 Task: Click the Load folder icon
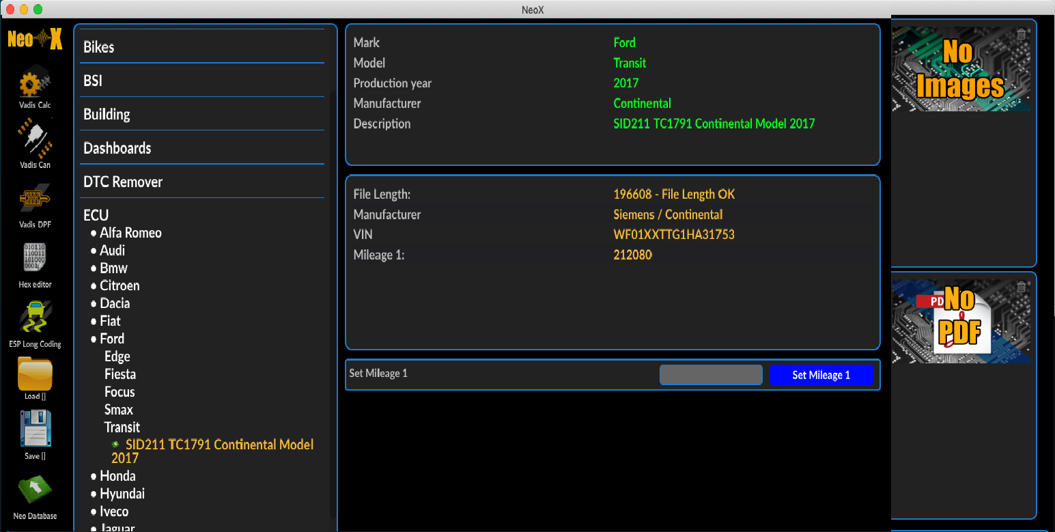35,375
